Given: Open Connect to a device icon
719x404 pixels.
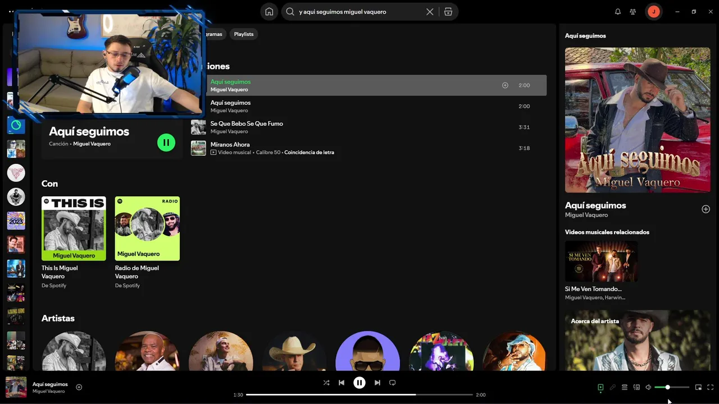Looking at the screenshot, I should tap(636, 387).
